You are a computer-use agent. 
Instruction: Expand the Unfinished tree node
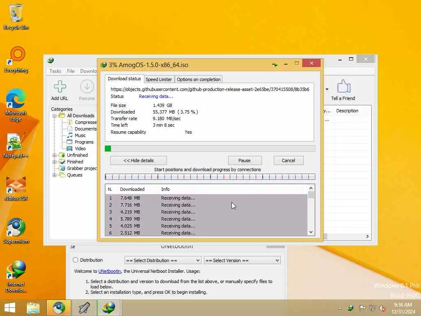pos(55,155)
